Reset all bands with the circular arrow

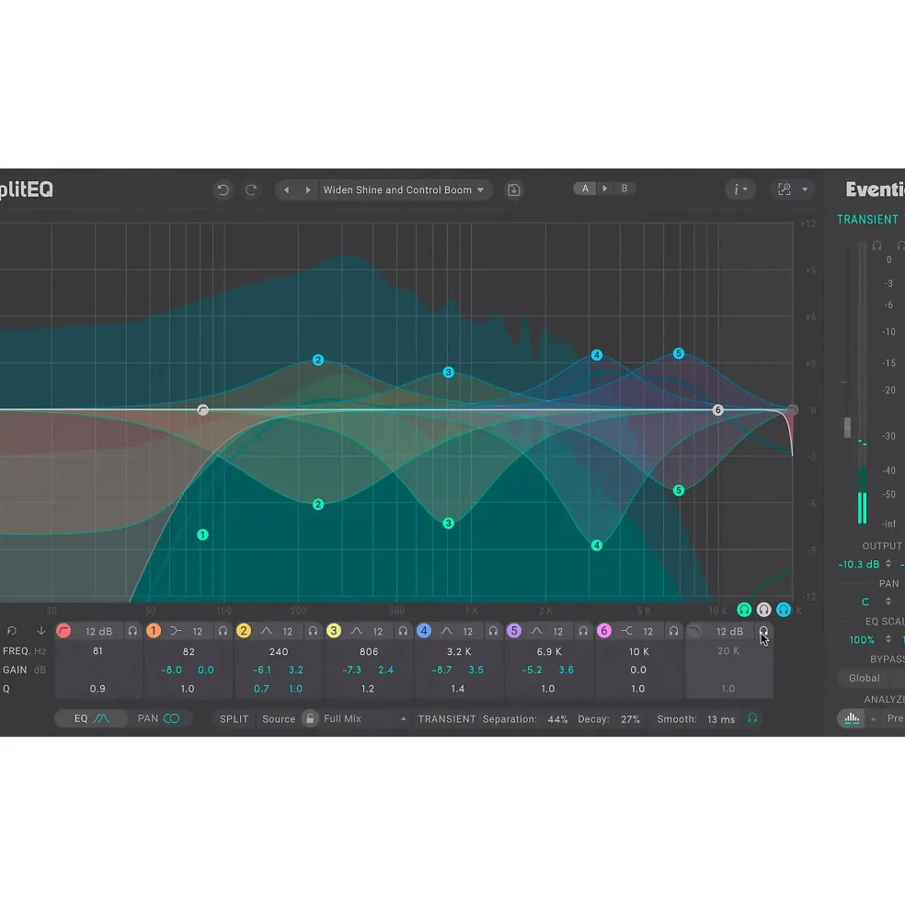pyautogui.click(x=12, y=631)
